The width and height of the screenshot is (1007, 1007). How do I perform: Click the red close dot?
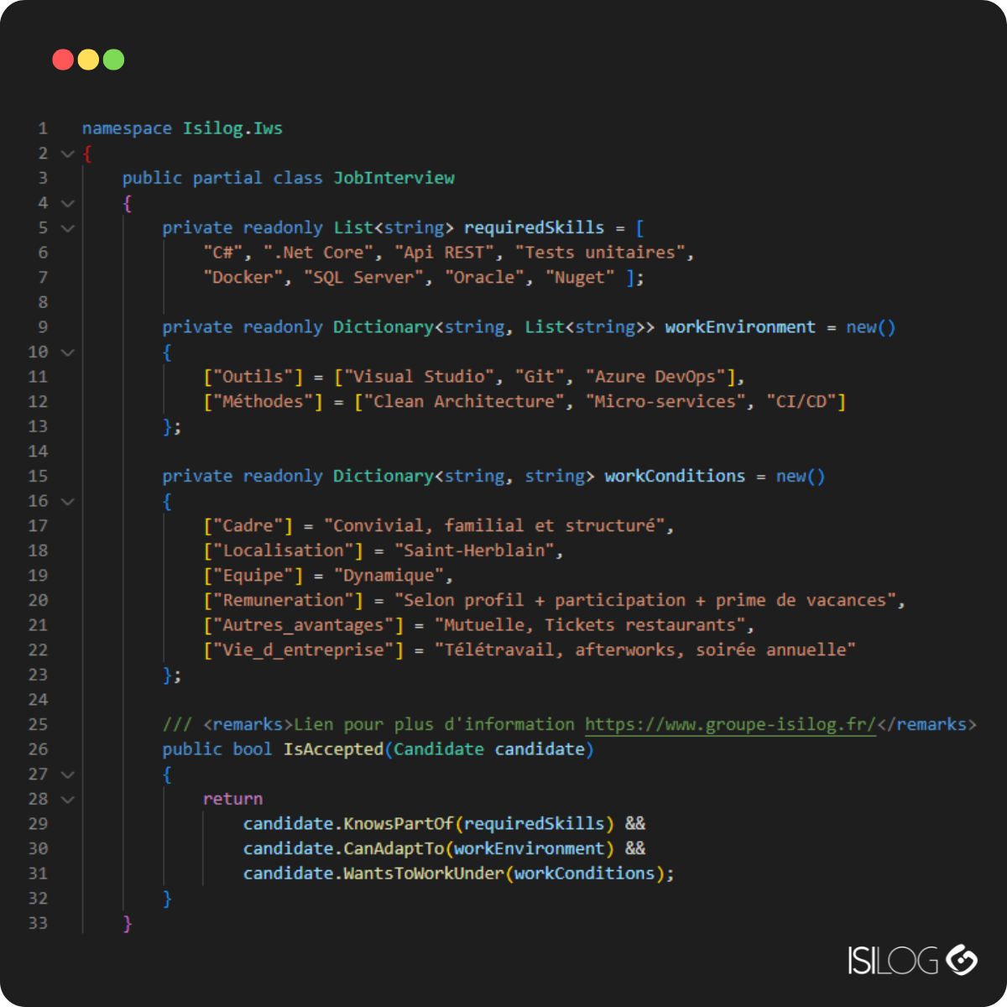point(63,60)
